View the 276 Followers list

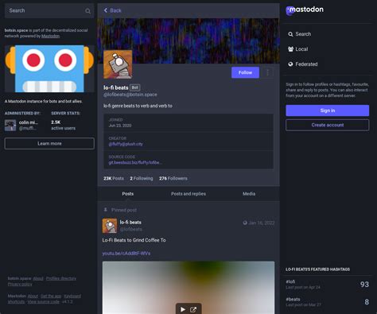[173, 178]
